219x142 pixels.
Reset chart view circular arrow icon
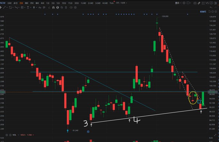point(209,12)
